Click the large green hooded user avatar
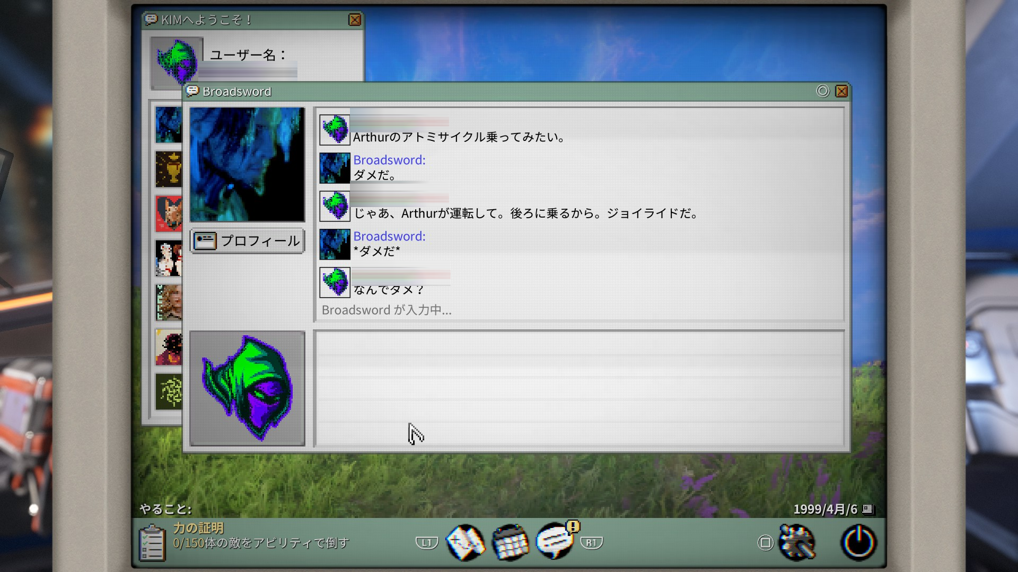This screenshot has width=1018, height=572. pos(247,388)
